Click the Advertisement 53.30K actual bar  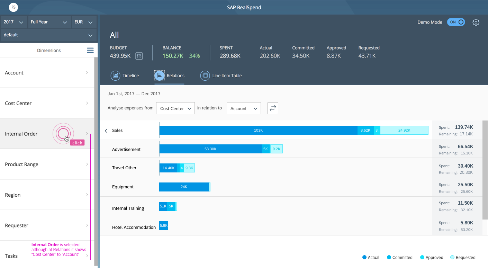[210, 149]
